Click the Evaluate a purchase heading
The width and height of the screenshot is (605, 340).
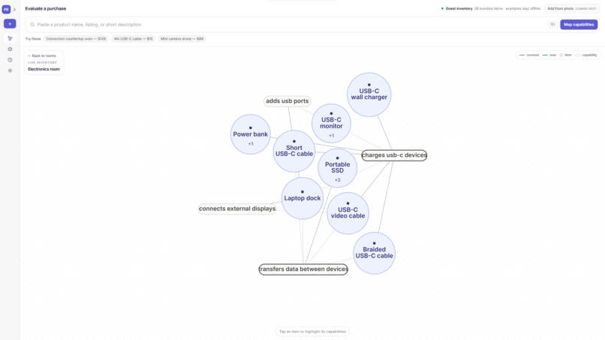46,8
